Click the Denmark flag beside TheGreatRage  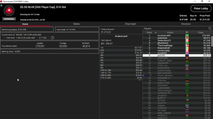click(x=187, y=46)
